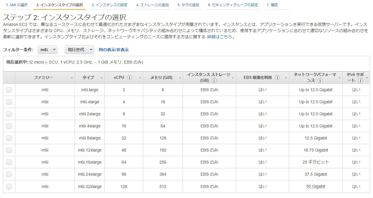Go to 3. インスタンスの設定 step
The width and height of the screenshot is (373, 198).
[109, 5]
